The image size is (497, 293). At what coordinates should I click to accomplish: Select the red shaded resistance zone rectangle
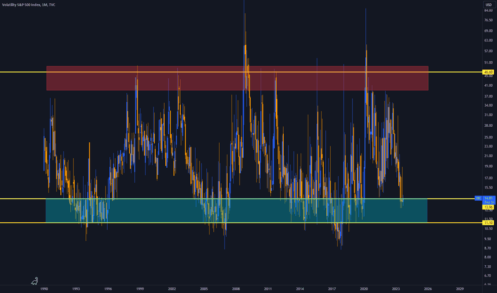tap(237, 78)
